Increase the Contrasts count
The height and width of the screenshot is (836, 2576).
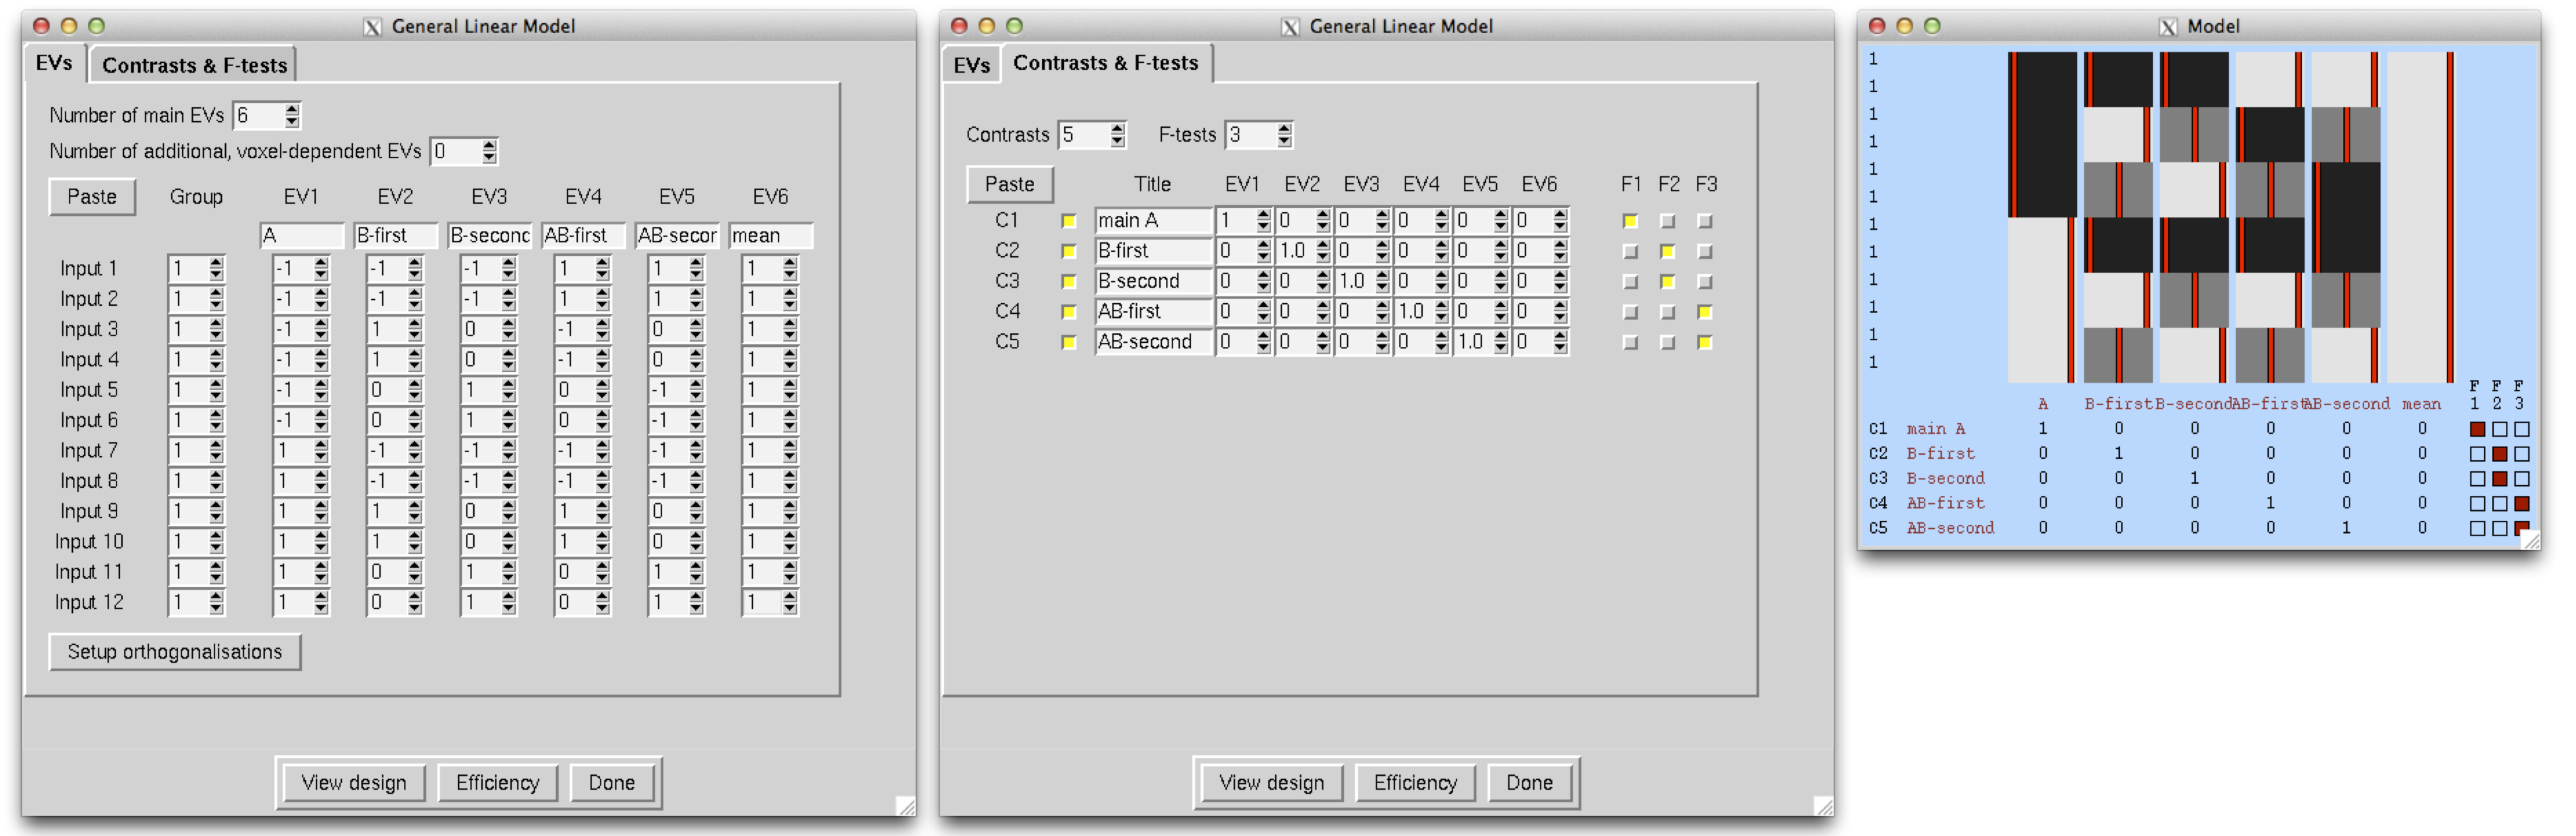(x=1119, y=128)
